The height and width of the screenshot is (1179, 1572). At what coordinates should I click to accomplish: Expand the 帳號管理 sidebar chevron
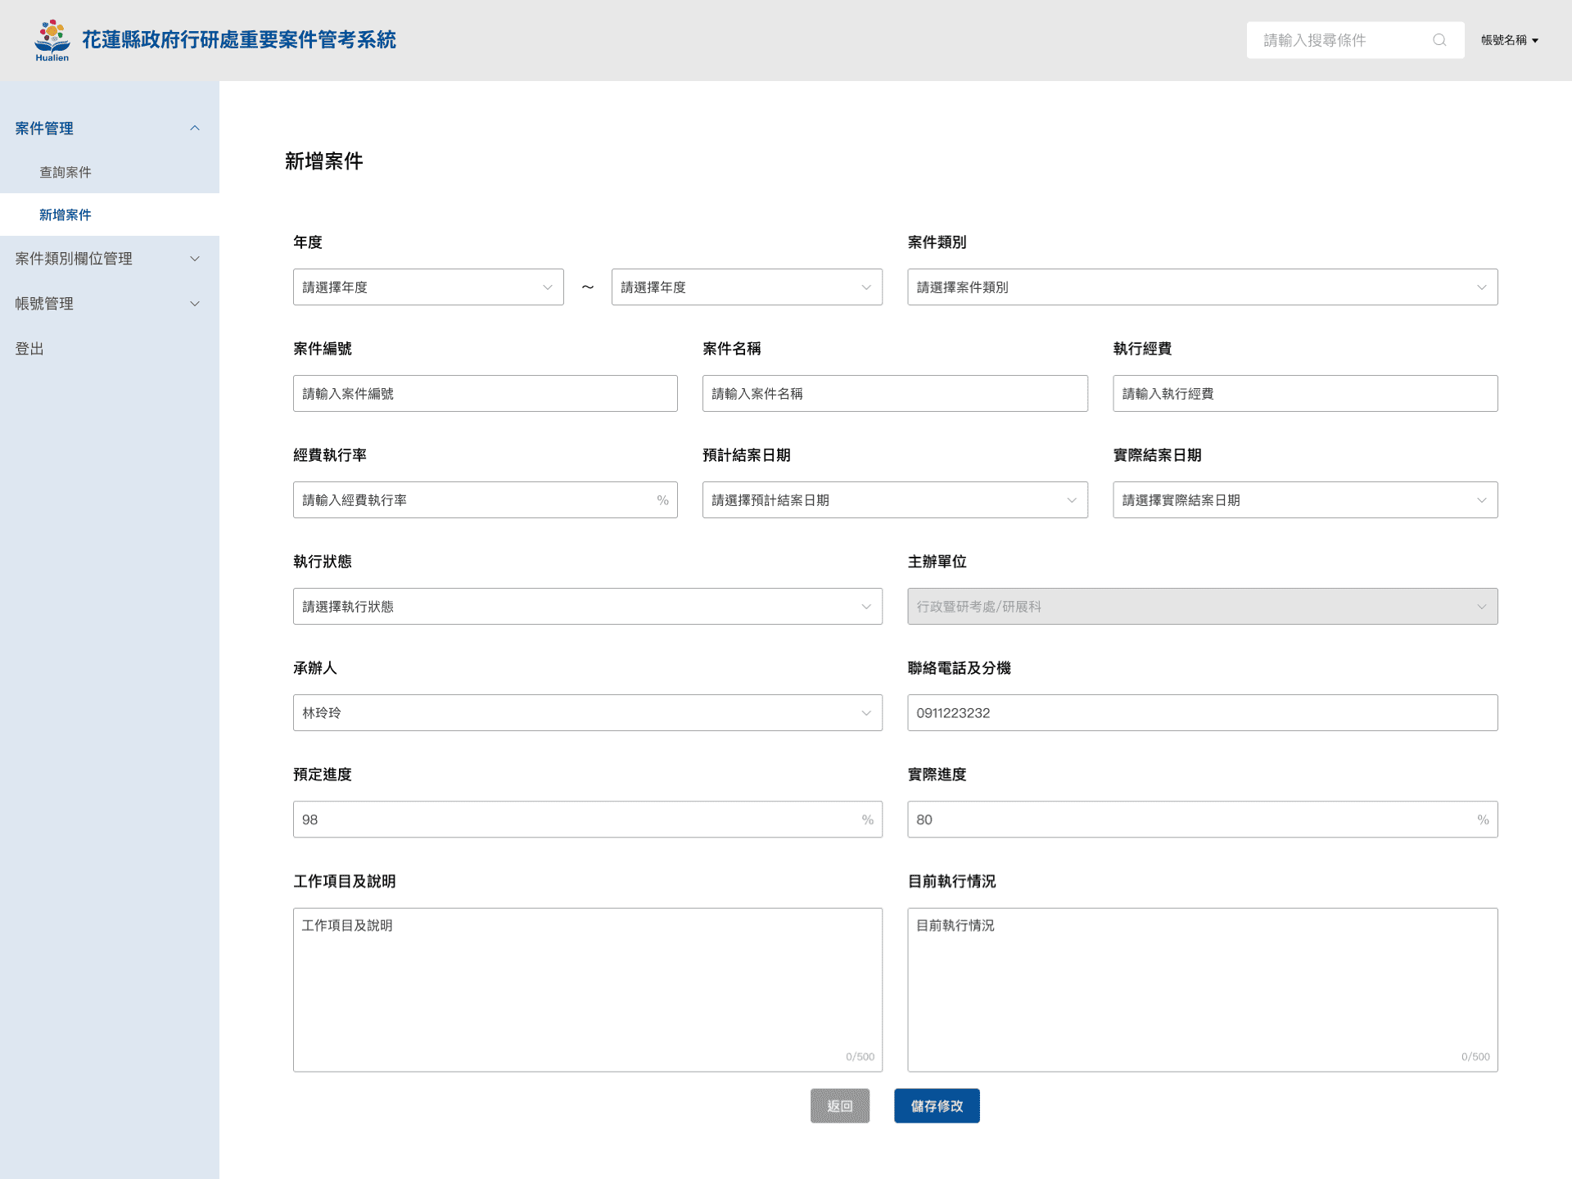click(x=195, y=304)
